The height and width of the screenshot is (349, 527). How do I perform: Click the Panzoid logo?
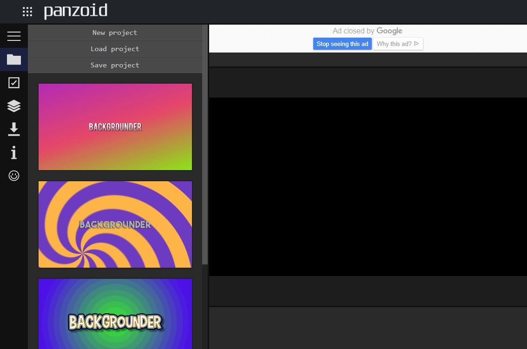coord(76,11)
